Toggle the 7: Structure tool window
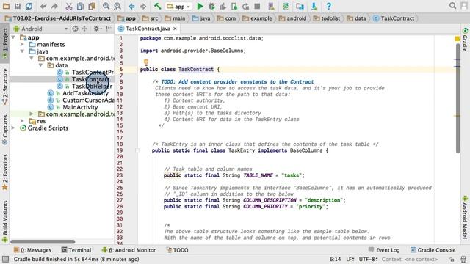This screenshot has width=470, height=264. (5, 87)
